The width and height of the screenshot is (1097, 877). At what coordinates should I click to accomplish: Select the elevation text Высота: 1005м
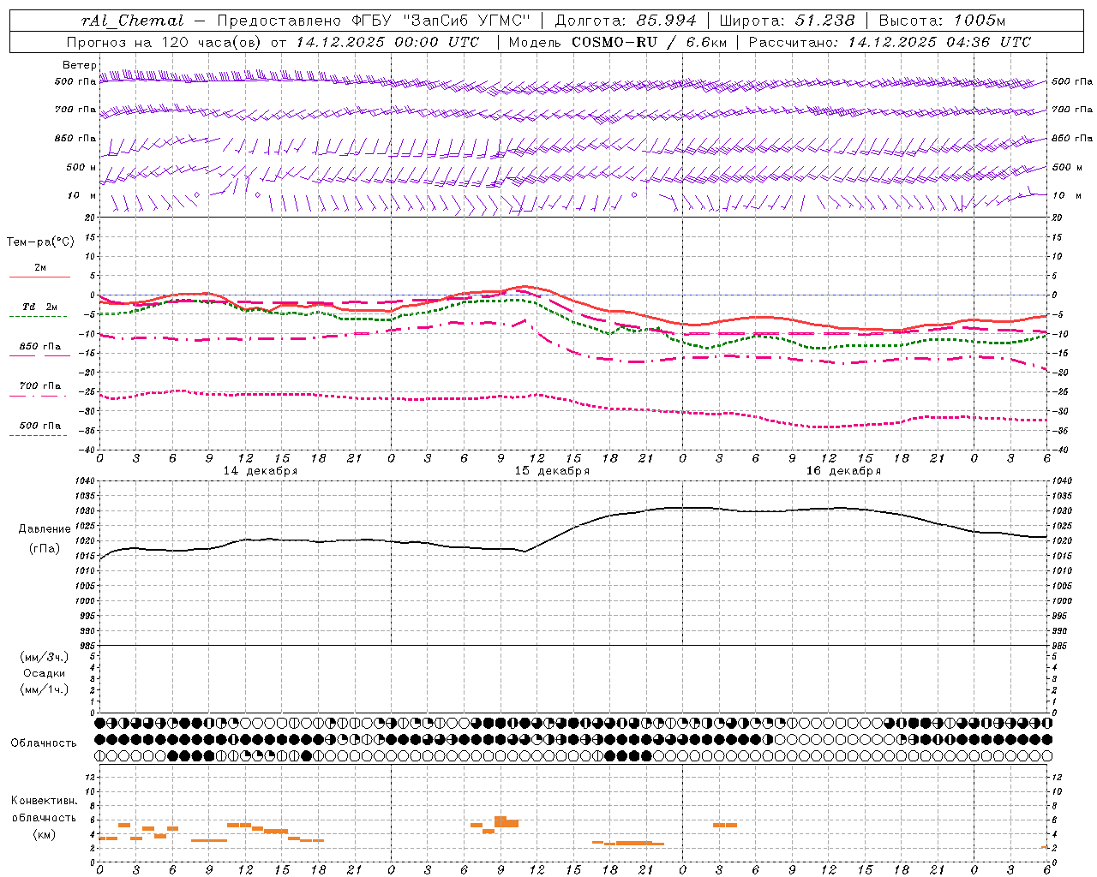(x=942, y=21)
